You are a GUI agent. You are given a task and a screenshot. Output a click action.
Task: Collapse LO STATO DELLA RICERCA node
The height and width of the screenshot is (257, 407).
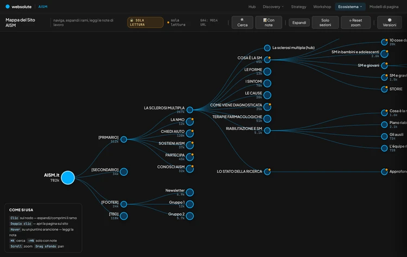tap(267, 172)
